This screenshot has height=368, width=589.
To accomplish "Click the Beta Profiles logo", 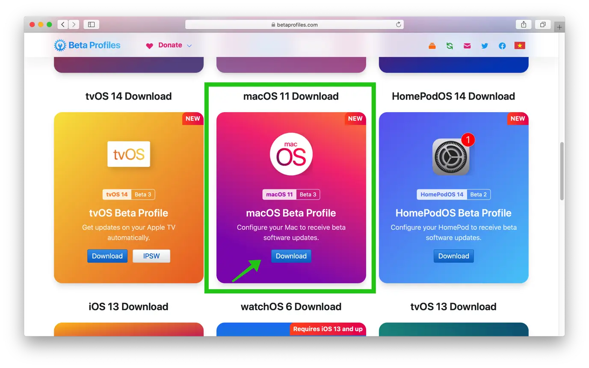I will click(87, 45).
